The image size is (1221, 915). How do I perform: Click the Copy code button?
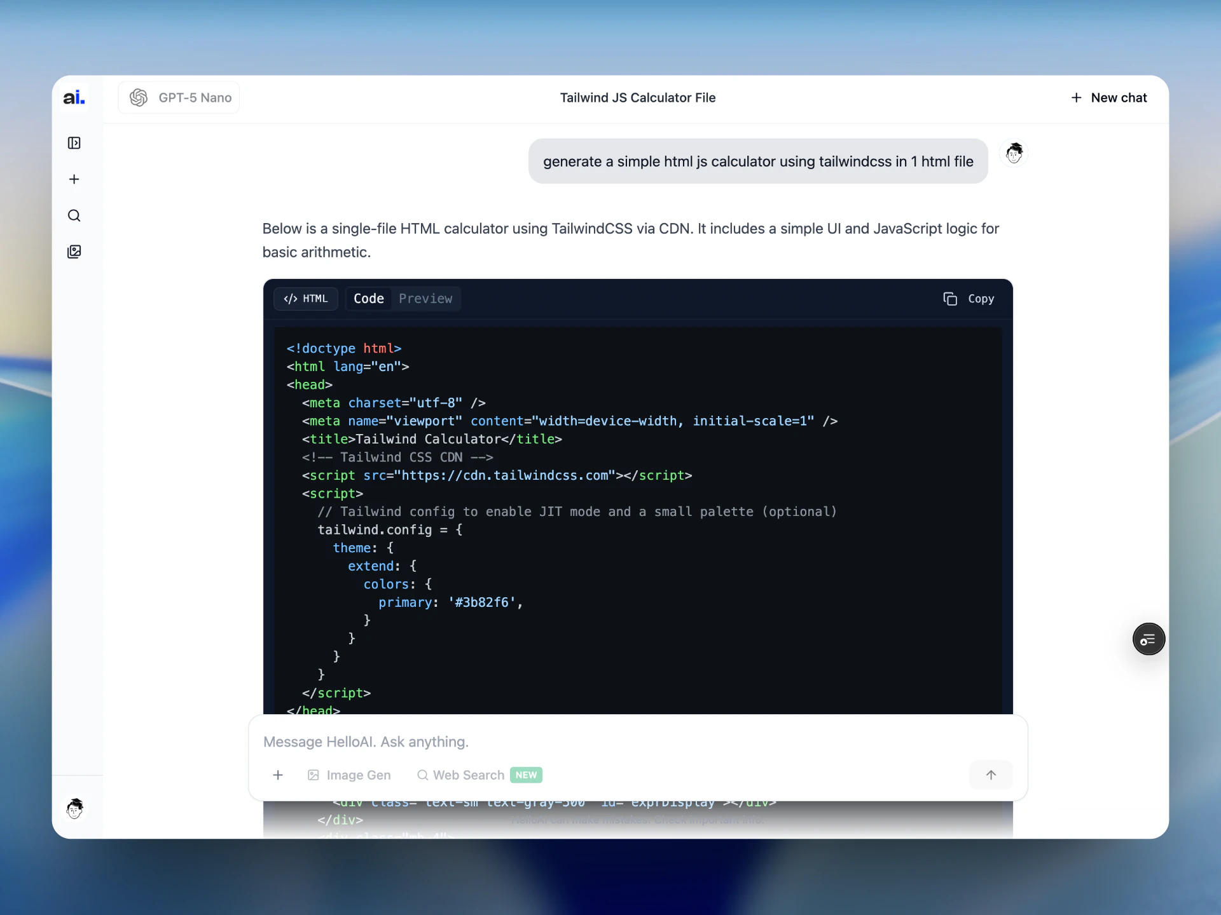[x=969, y=299]
